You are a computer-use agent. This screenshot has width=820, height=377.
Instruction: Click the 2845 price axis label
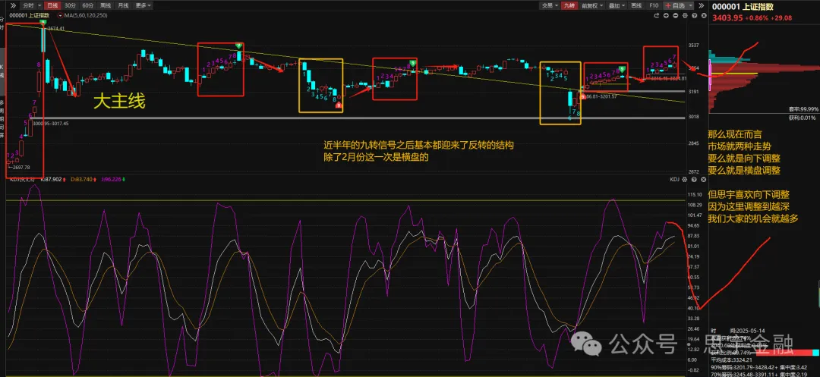(x=695, y=143)
